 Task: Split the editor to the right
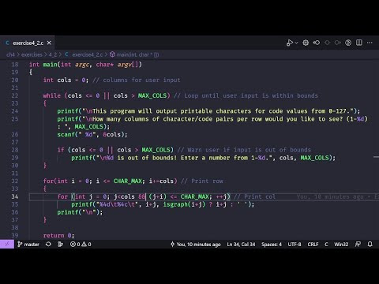click(x=359, y=43)
